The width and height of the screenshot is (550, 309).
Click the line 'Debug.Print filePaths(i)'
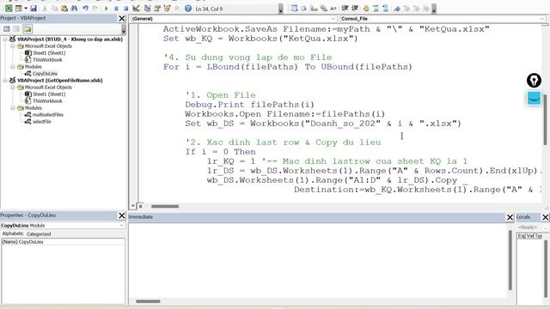point(249,105)
